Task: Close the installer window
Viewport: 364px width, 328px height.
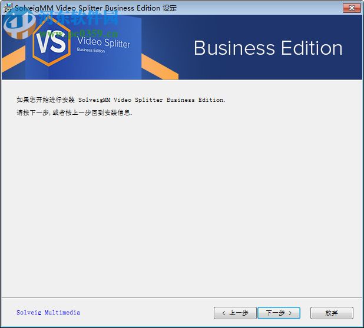Action: 352,8
